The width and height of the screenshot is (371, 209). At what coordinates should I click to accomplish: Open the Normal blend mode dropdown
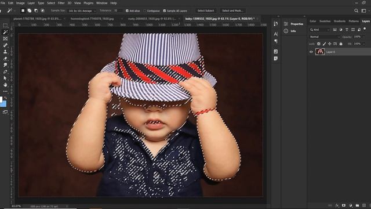[325, 37]
